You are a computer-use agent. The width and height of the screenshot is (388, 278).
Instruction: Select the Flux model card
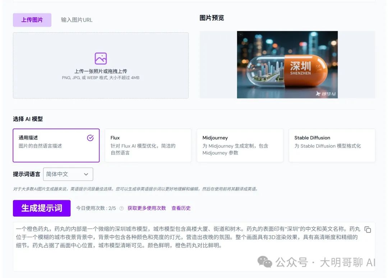(x=148, y=145)
